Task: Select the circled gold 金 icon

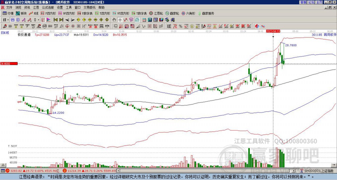Action: [192, 26]
